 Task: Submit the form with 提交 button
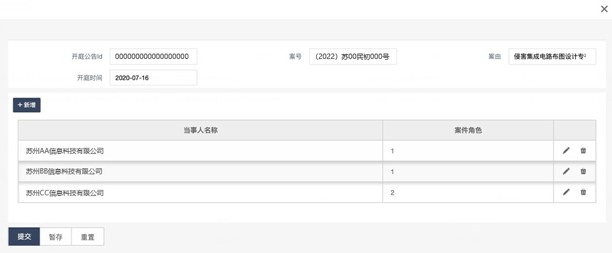(x=24, y=237)
